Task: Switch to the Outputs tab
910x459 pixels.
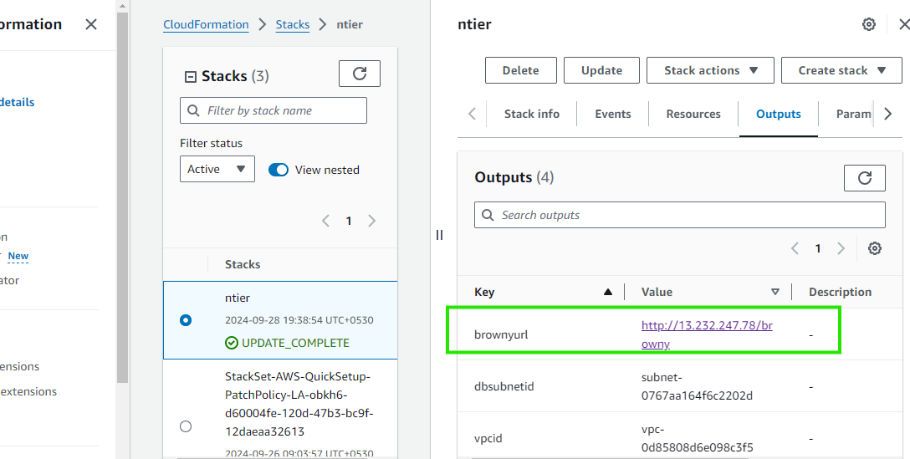Action: tap(778, 114)
